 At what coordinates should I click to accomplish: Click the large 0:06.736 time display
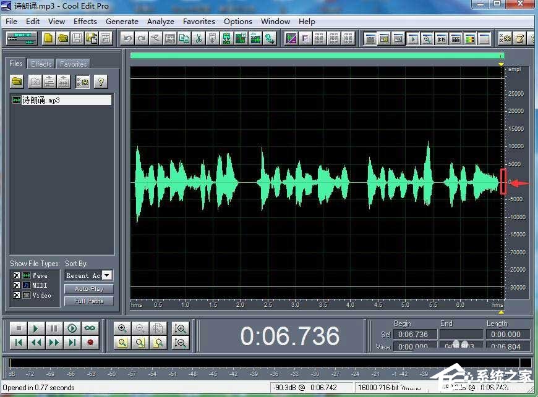coord(290,336)
